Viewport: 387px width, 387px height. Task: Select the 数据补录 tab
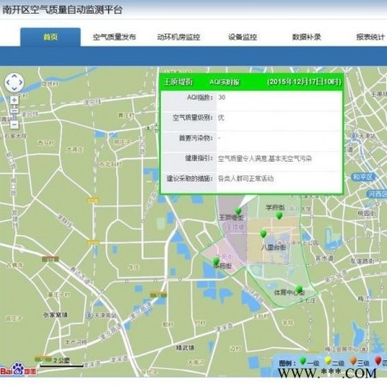[306, 37]
